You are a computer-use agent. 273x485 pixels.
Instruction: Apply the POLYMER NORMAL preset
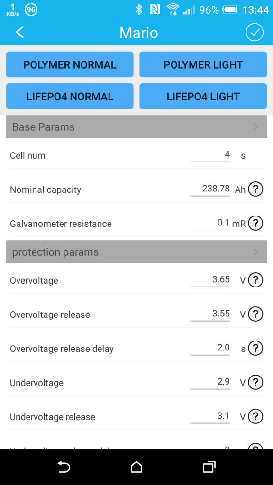(x=70, y=64)
